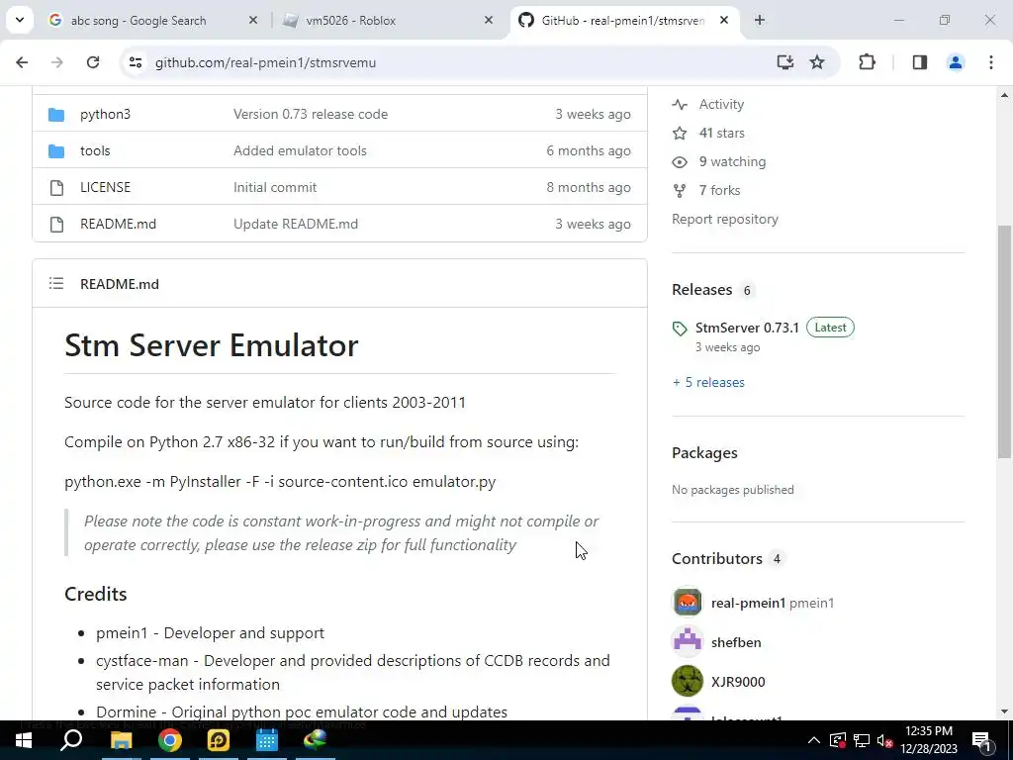
Task: Open the tools folder
Action: [95, 150]
